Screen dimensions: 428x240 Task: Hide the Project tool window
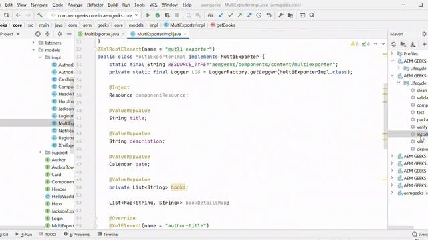pos(69,34)
